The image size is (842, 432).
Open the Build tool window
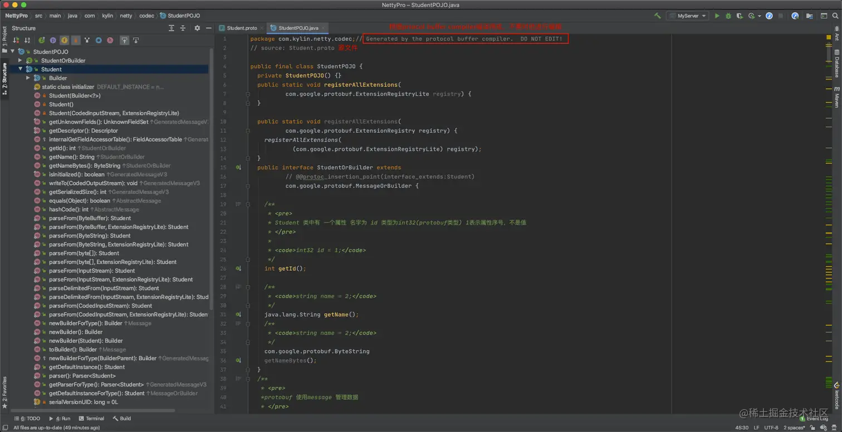[x=122, y=418]
